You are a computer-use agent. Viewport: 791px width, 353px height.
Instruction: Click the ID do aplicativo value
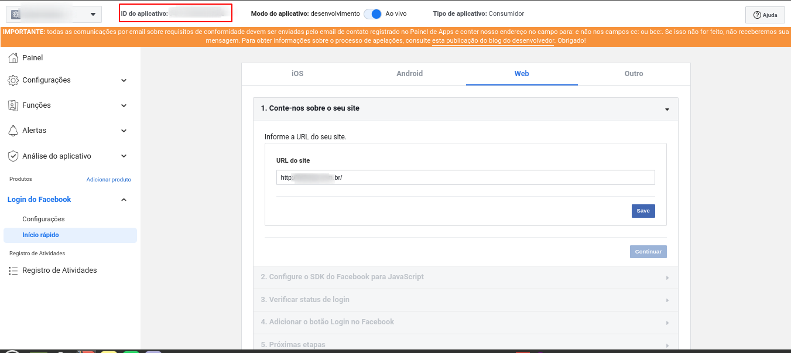coord(197,13)
